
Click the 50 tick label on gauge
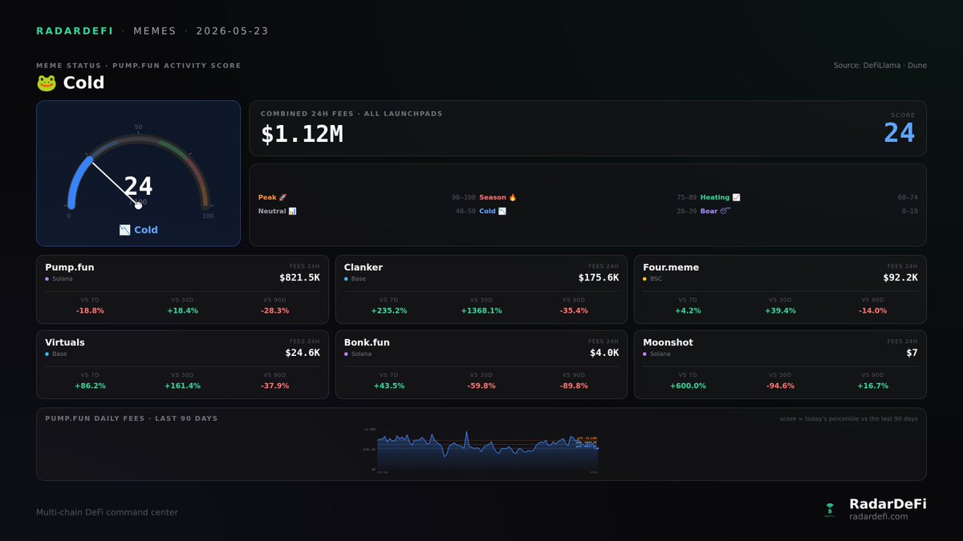tap(138, 127)
